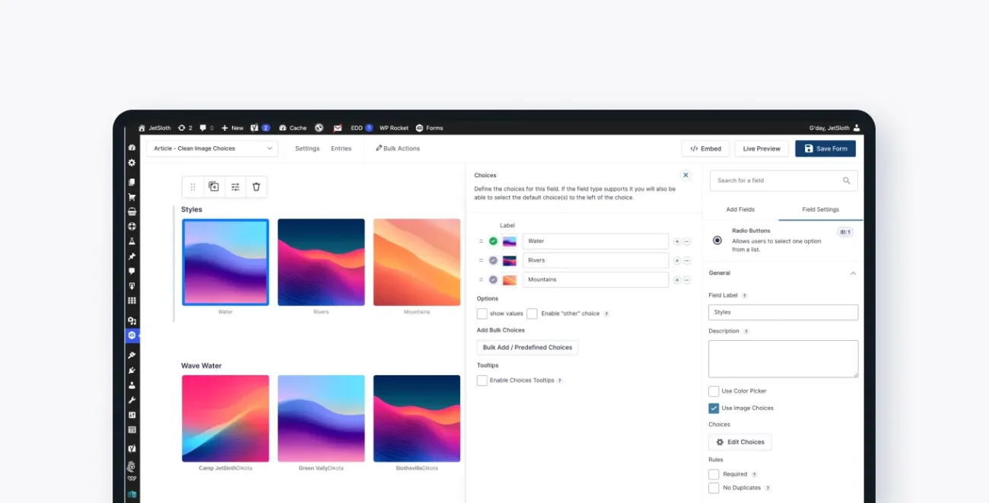
Task: Open the form selector dropdown showing Article - Clean Image Choices
Action: tap(211, 148)
